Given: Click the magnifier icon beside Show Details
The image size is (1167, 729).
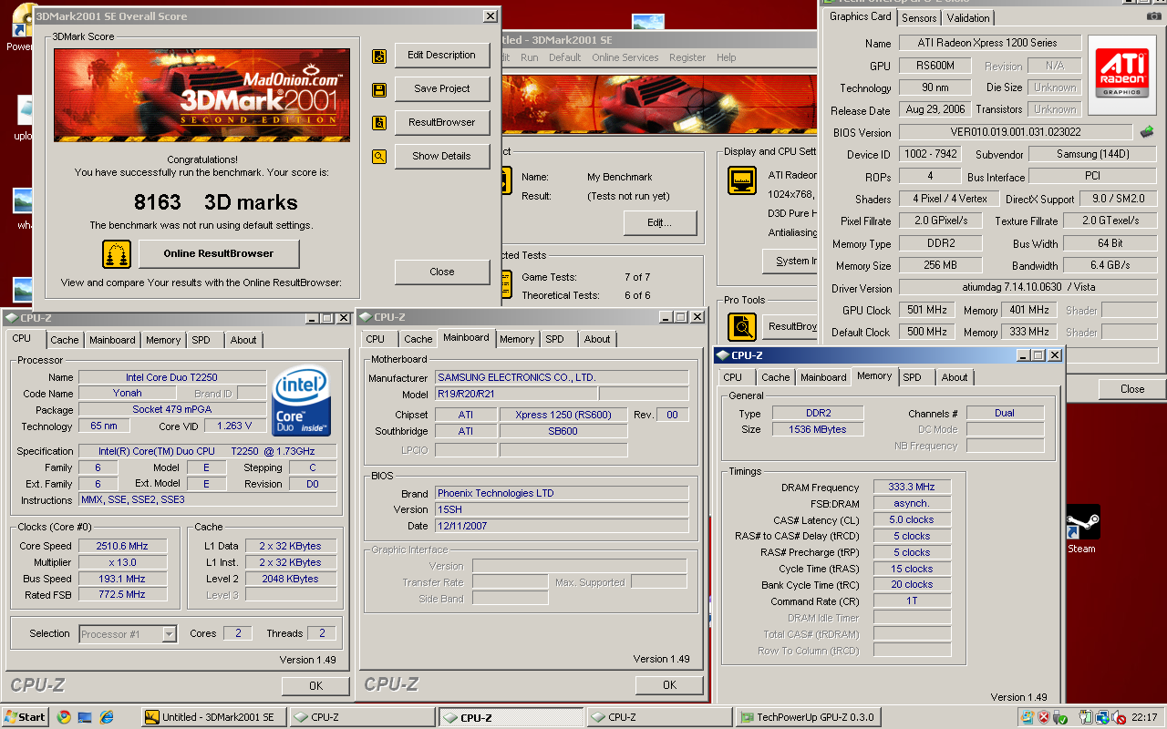Looking at the screenshot, I should [x=379, y=157].
